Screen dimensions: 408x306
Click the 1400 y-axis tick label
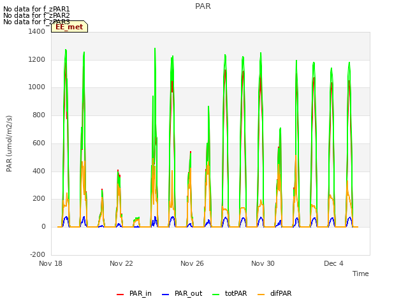(37, 31)
